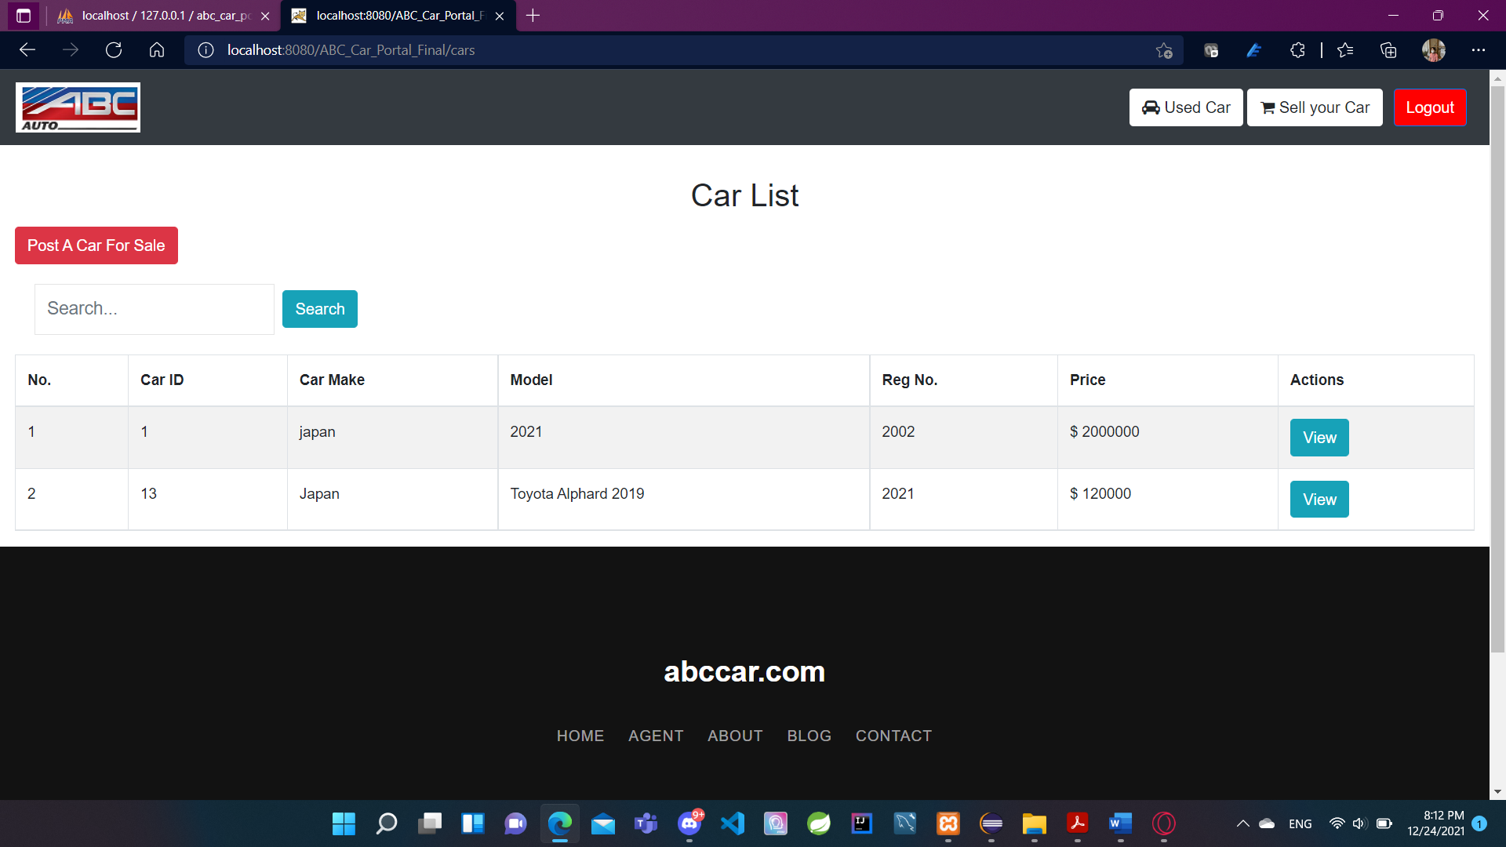The width and height of the screenshot is (1506, 847).
Task: View the Toyota Alphard 2019 car
Action: [x=1319, y=500]
